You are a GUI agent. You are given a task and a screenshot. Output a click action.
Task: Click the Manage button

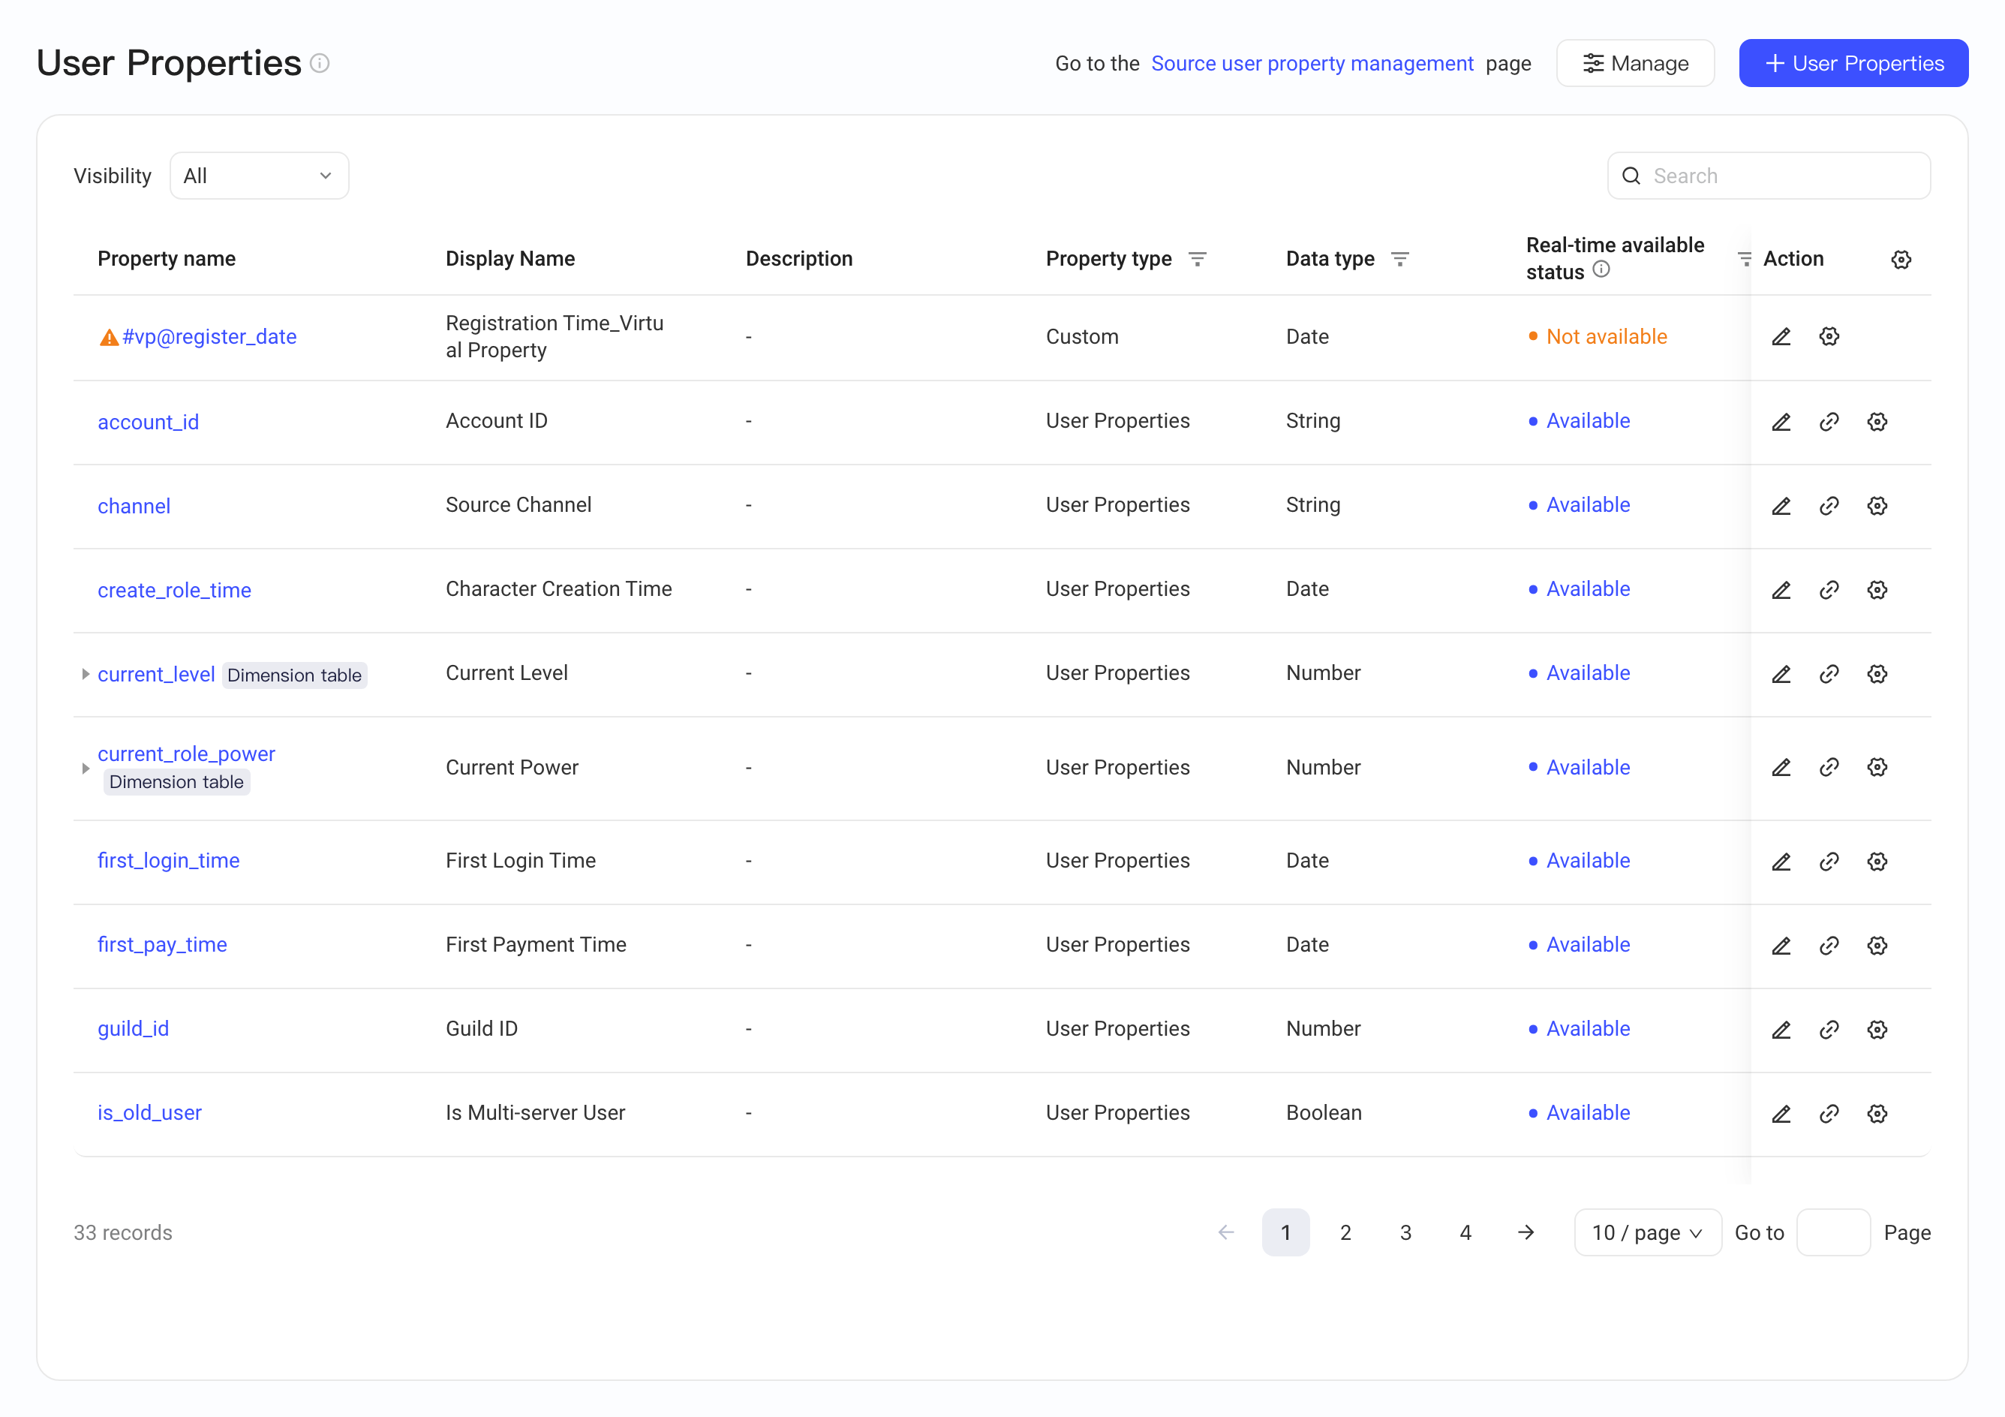[x=1636, y=63]
